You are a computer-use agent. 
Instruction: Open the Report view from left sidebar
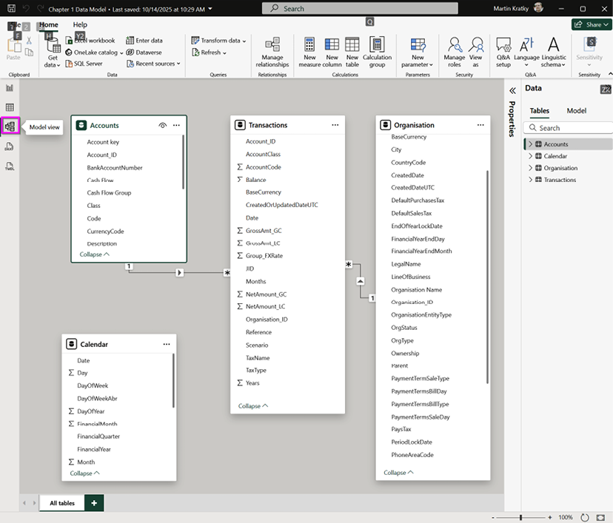click(10, 87)
